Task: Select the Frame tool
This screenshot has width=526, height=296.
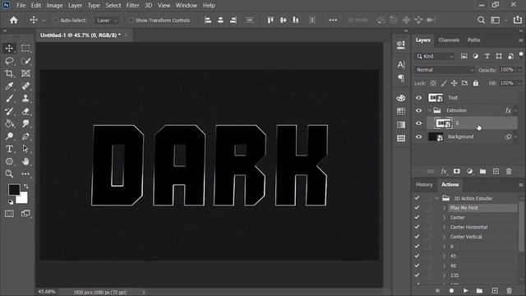Action: (x=25, y=73)
